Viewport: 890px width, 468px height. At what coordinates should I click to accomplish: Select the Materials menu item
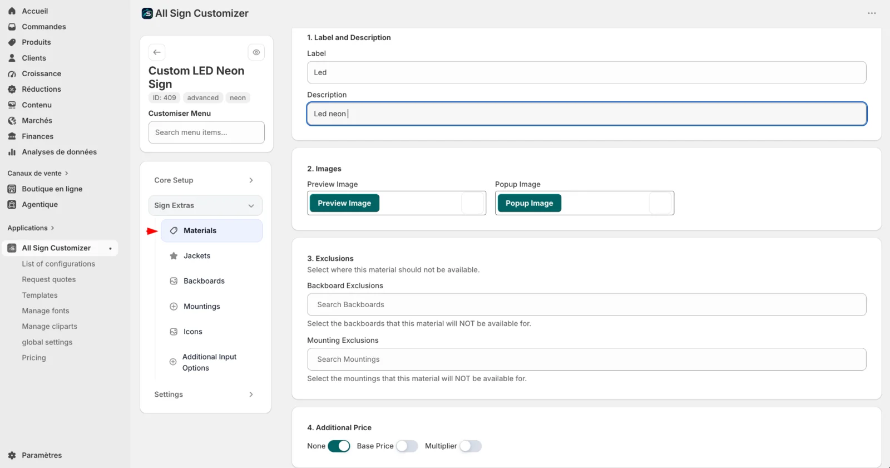coord(211,231)
